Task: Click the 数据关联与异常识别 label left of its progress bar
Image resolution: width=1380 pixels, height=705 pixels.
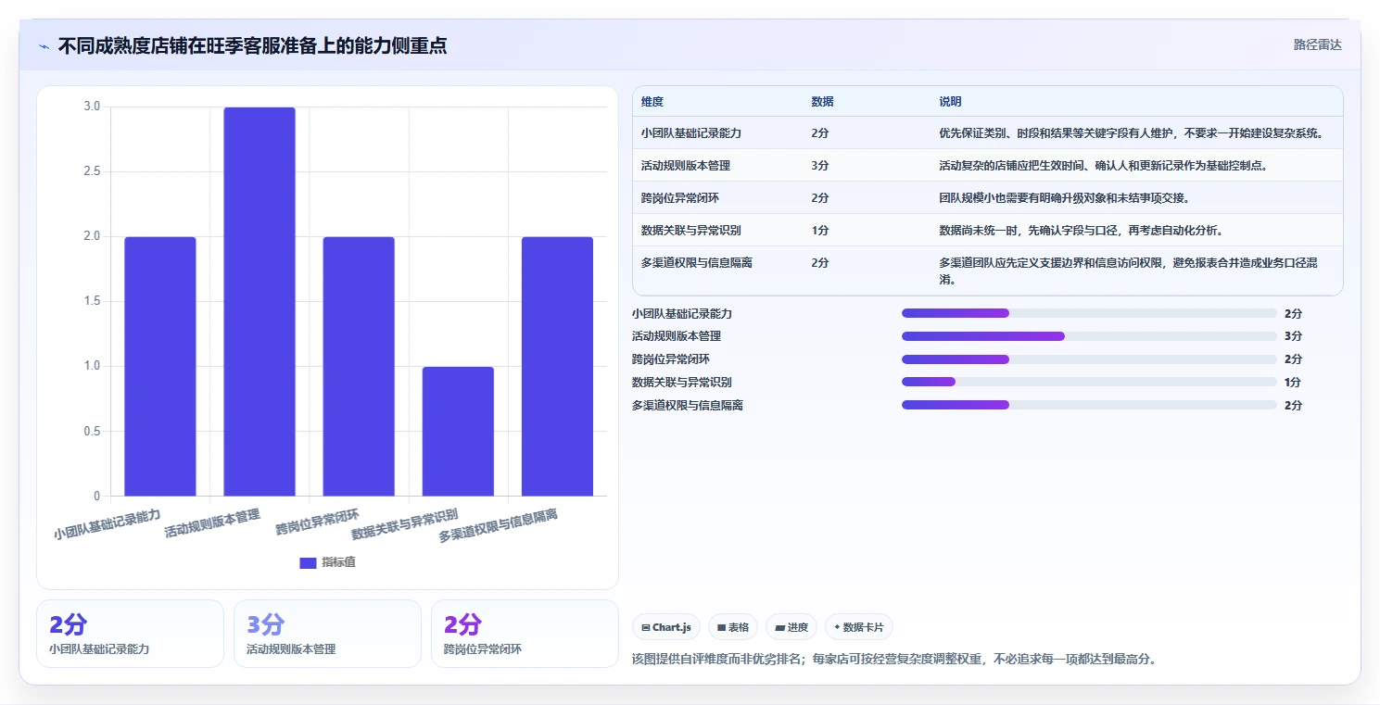Action: point(682,382)
